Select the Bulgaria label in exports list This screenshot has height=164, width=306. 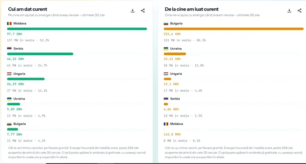coord(20,124)
